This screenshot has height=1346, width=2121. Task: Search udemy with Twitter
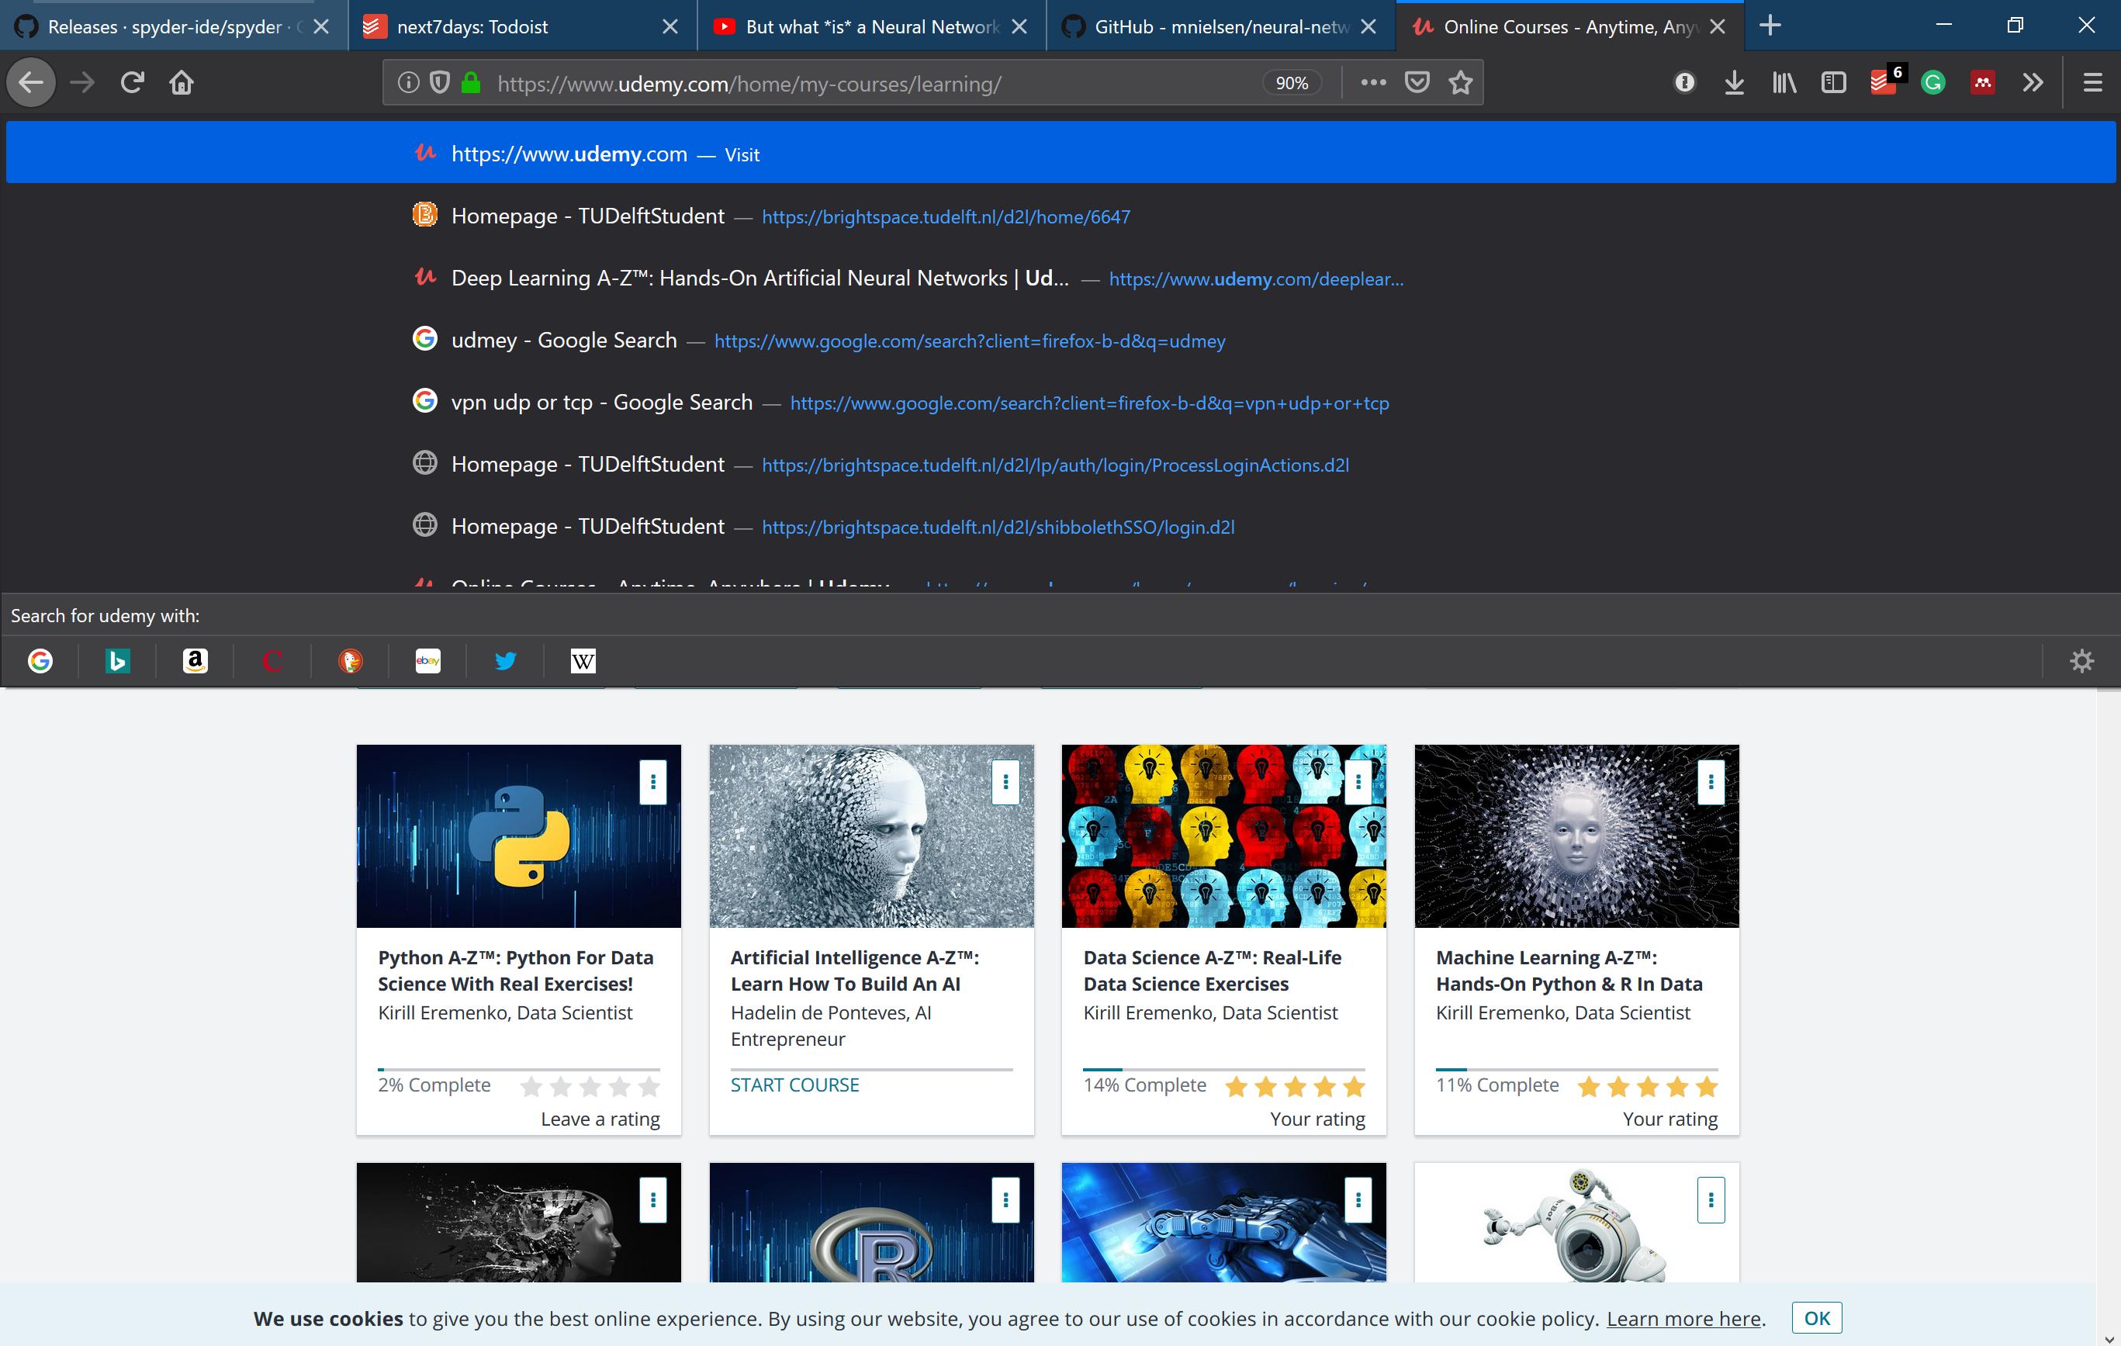pos(506,661)
